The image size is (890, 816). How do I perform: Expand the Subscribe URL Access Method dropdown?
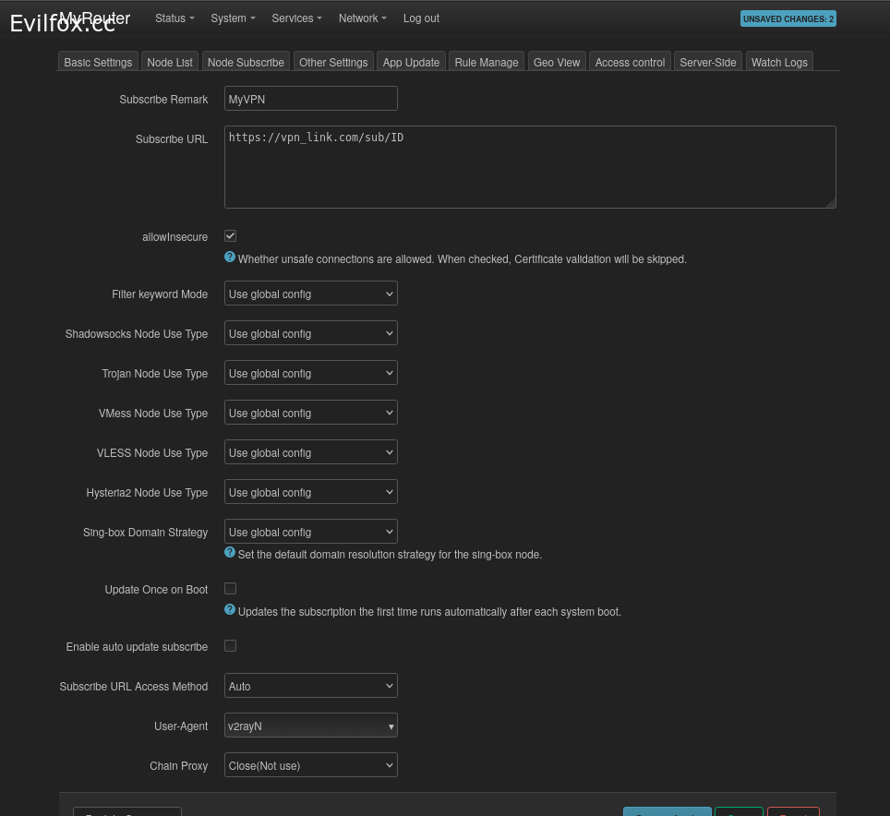(310, 686)
